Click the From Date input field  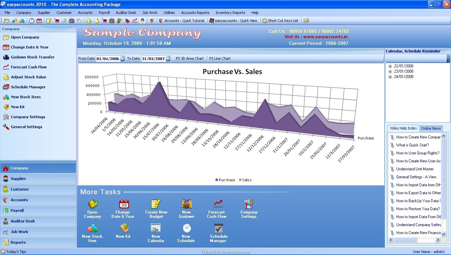click(x=108, y=59)
